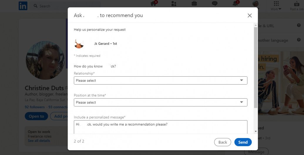Expand the Position at the time dropdown
The image size is (304, 155).
pos(161,102)
